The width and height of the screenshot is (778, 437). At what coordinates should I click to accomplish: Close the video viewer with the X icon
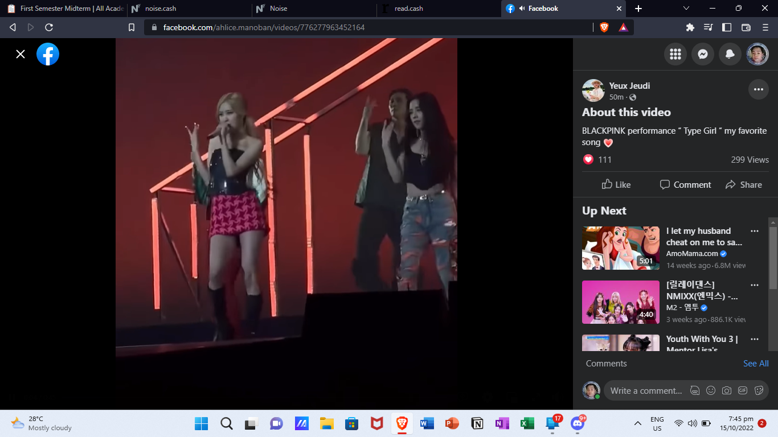(x=21, y=54)
